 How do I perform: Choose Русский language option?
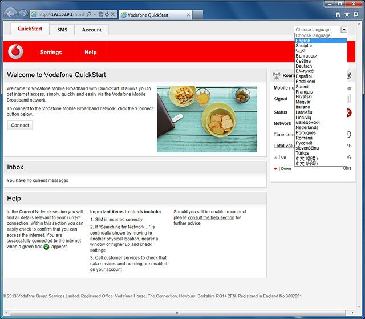(321, 143)
